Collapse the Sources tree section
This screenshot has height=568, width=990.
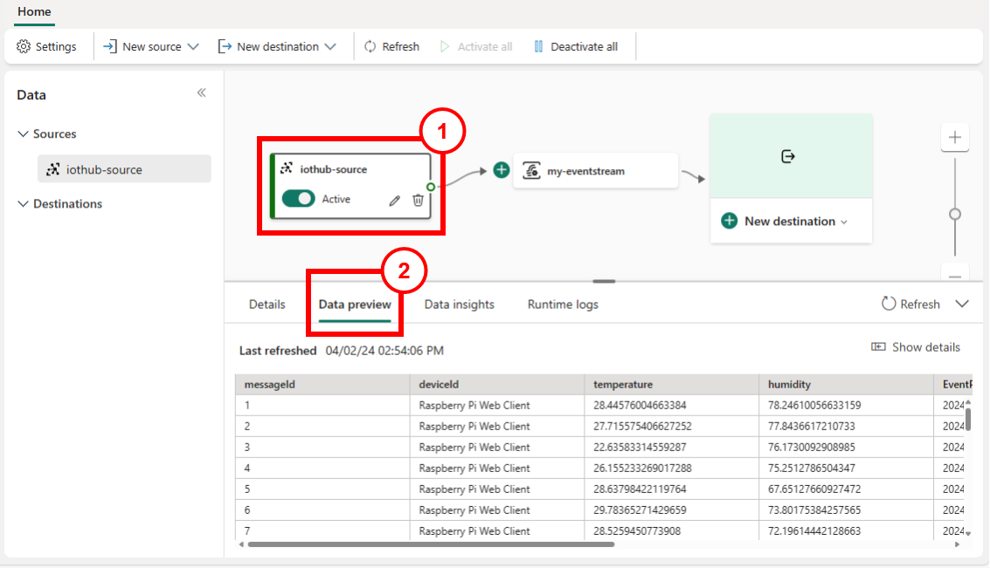click(23, 133)
